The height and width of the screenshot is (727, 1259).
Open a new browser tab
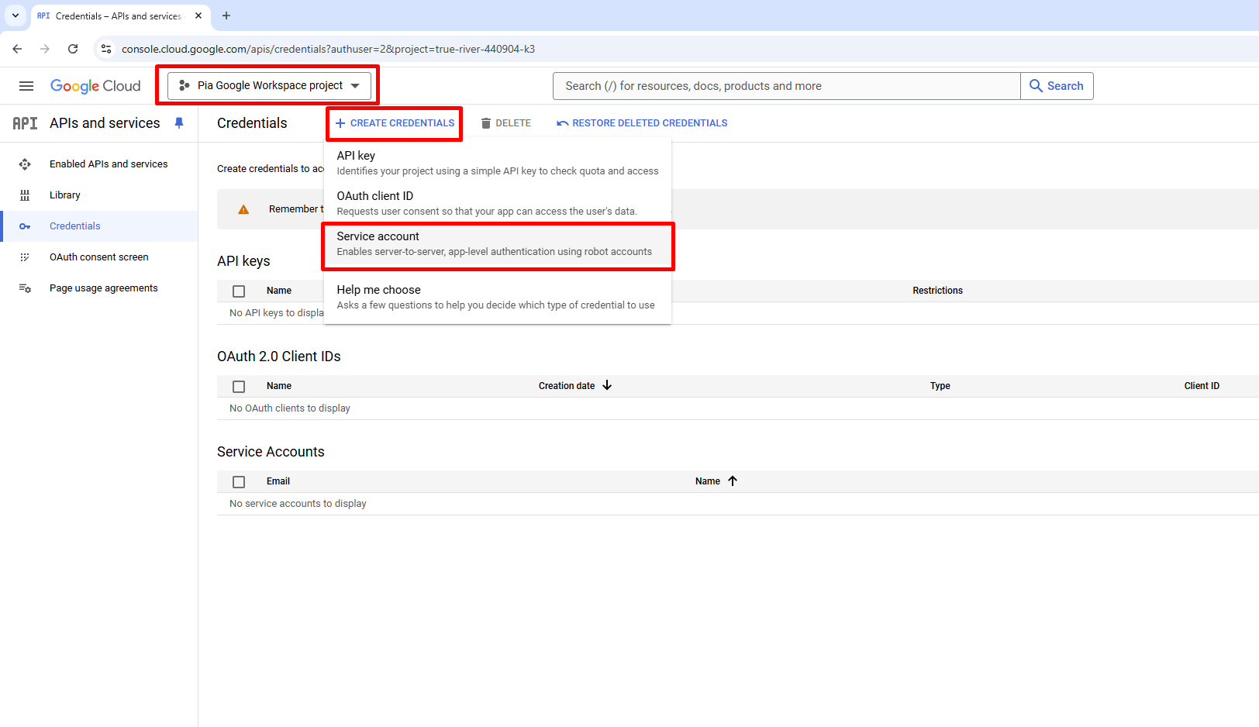click(226, 16)
